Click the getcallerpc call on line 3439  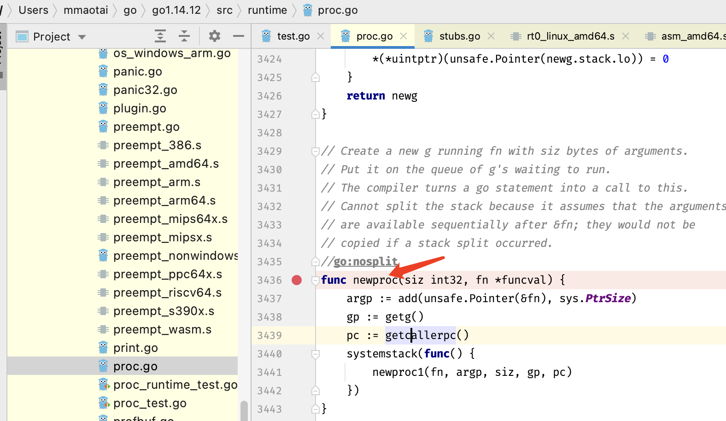pyautogui.click(x=421, y=335)
